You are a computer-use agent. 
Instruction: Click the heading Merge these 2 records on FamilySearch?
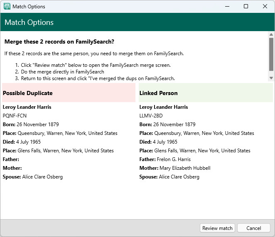click(x=59, y=42)
